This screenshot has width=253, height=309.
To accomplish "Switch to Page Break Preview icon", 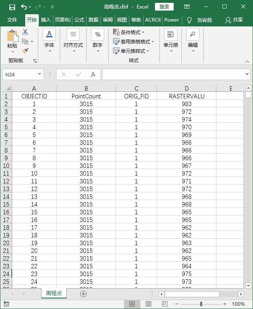I will [x=164, y=304].
